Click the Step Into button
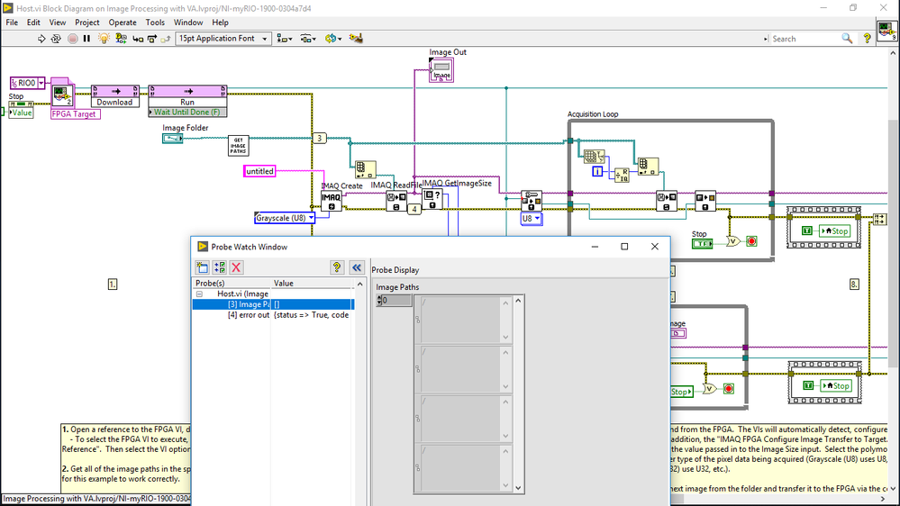Viewport: 900px width, 506px height. point(138,39)
